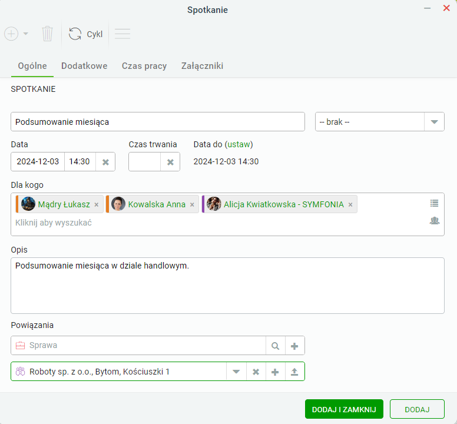Click the user group icon in Dla kogo
457x424 pixels.
(x=434, y=221)
